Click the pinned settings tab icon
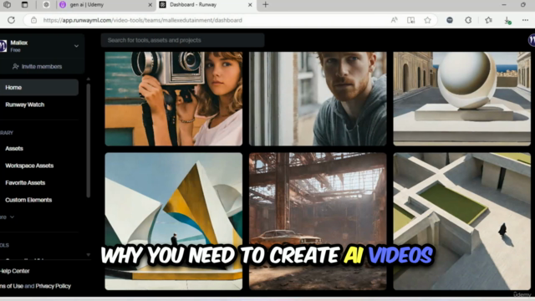 click(46, 5)
